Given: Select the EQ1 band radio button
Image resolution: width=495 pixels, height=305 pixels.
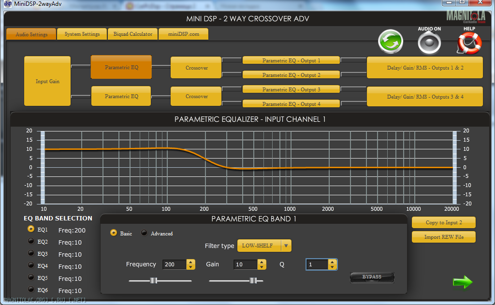Looking at the screenshot, I should click(x=30, y=229).
